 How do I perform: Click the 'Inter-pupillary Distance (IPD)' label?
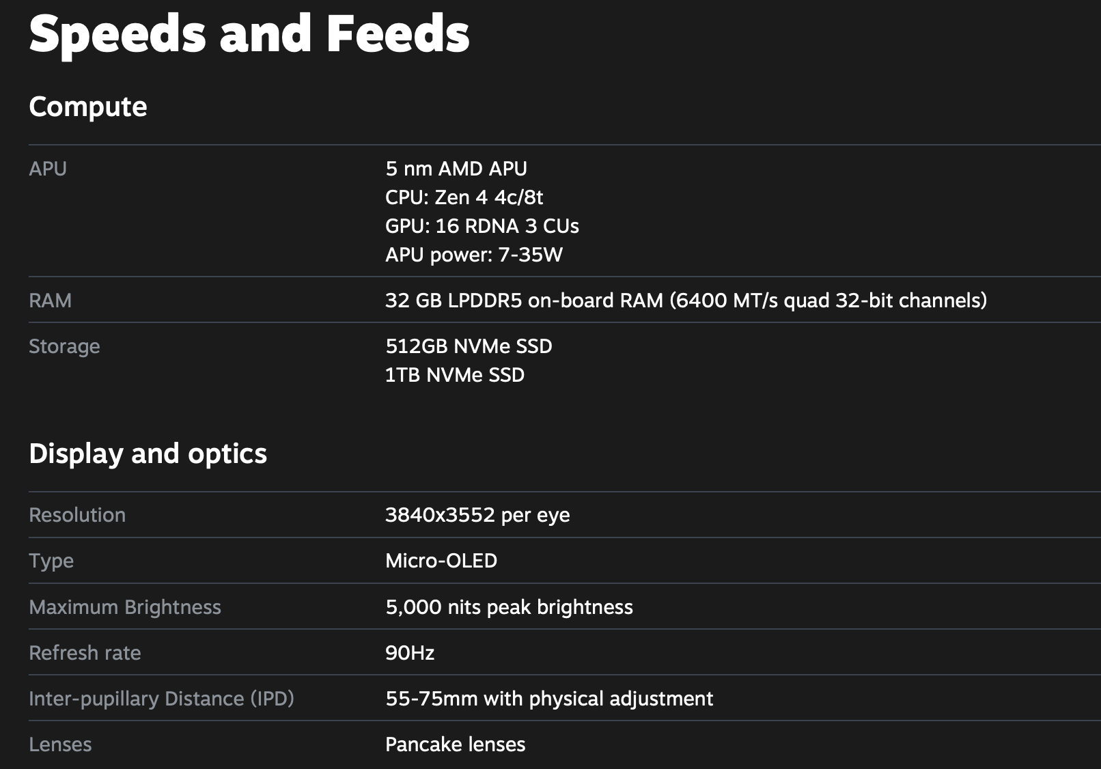coord(161,699)
